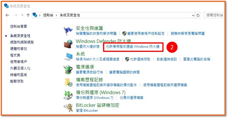Viewport: 228px width, 118px height.
Task: Select 硬體和音效 in left sidebar
Action: coord(18,49)
